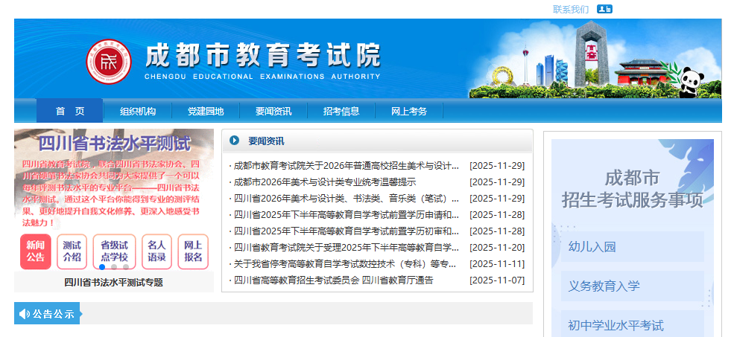Click the 名人语录 button
Viewport: 734px width, 337px height.
pyautogui.click(x=156, y=251)
